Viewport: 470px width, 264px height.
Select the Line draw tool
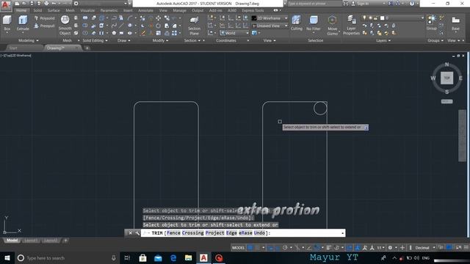click(x=121, y=26)
